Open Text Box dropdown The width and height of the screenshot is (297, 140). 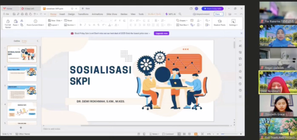tap(182, 25)
